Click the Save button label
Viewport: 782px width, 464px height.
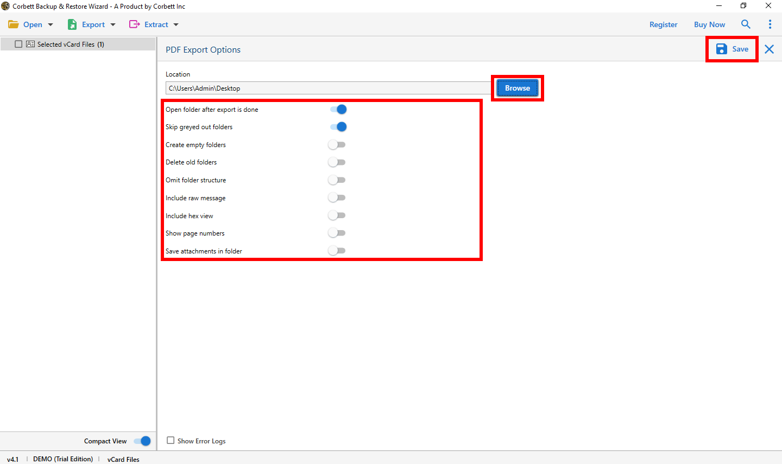coord(740,49)
